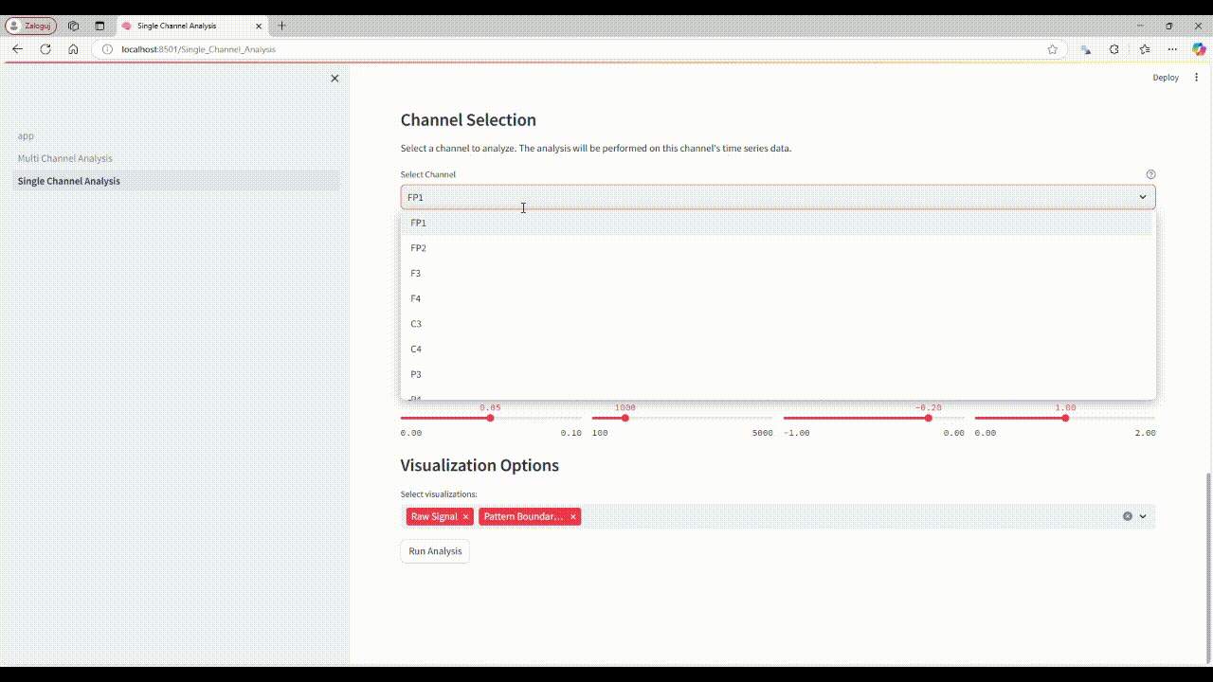Click the Deploy button

[x=1166, y=78]
